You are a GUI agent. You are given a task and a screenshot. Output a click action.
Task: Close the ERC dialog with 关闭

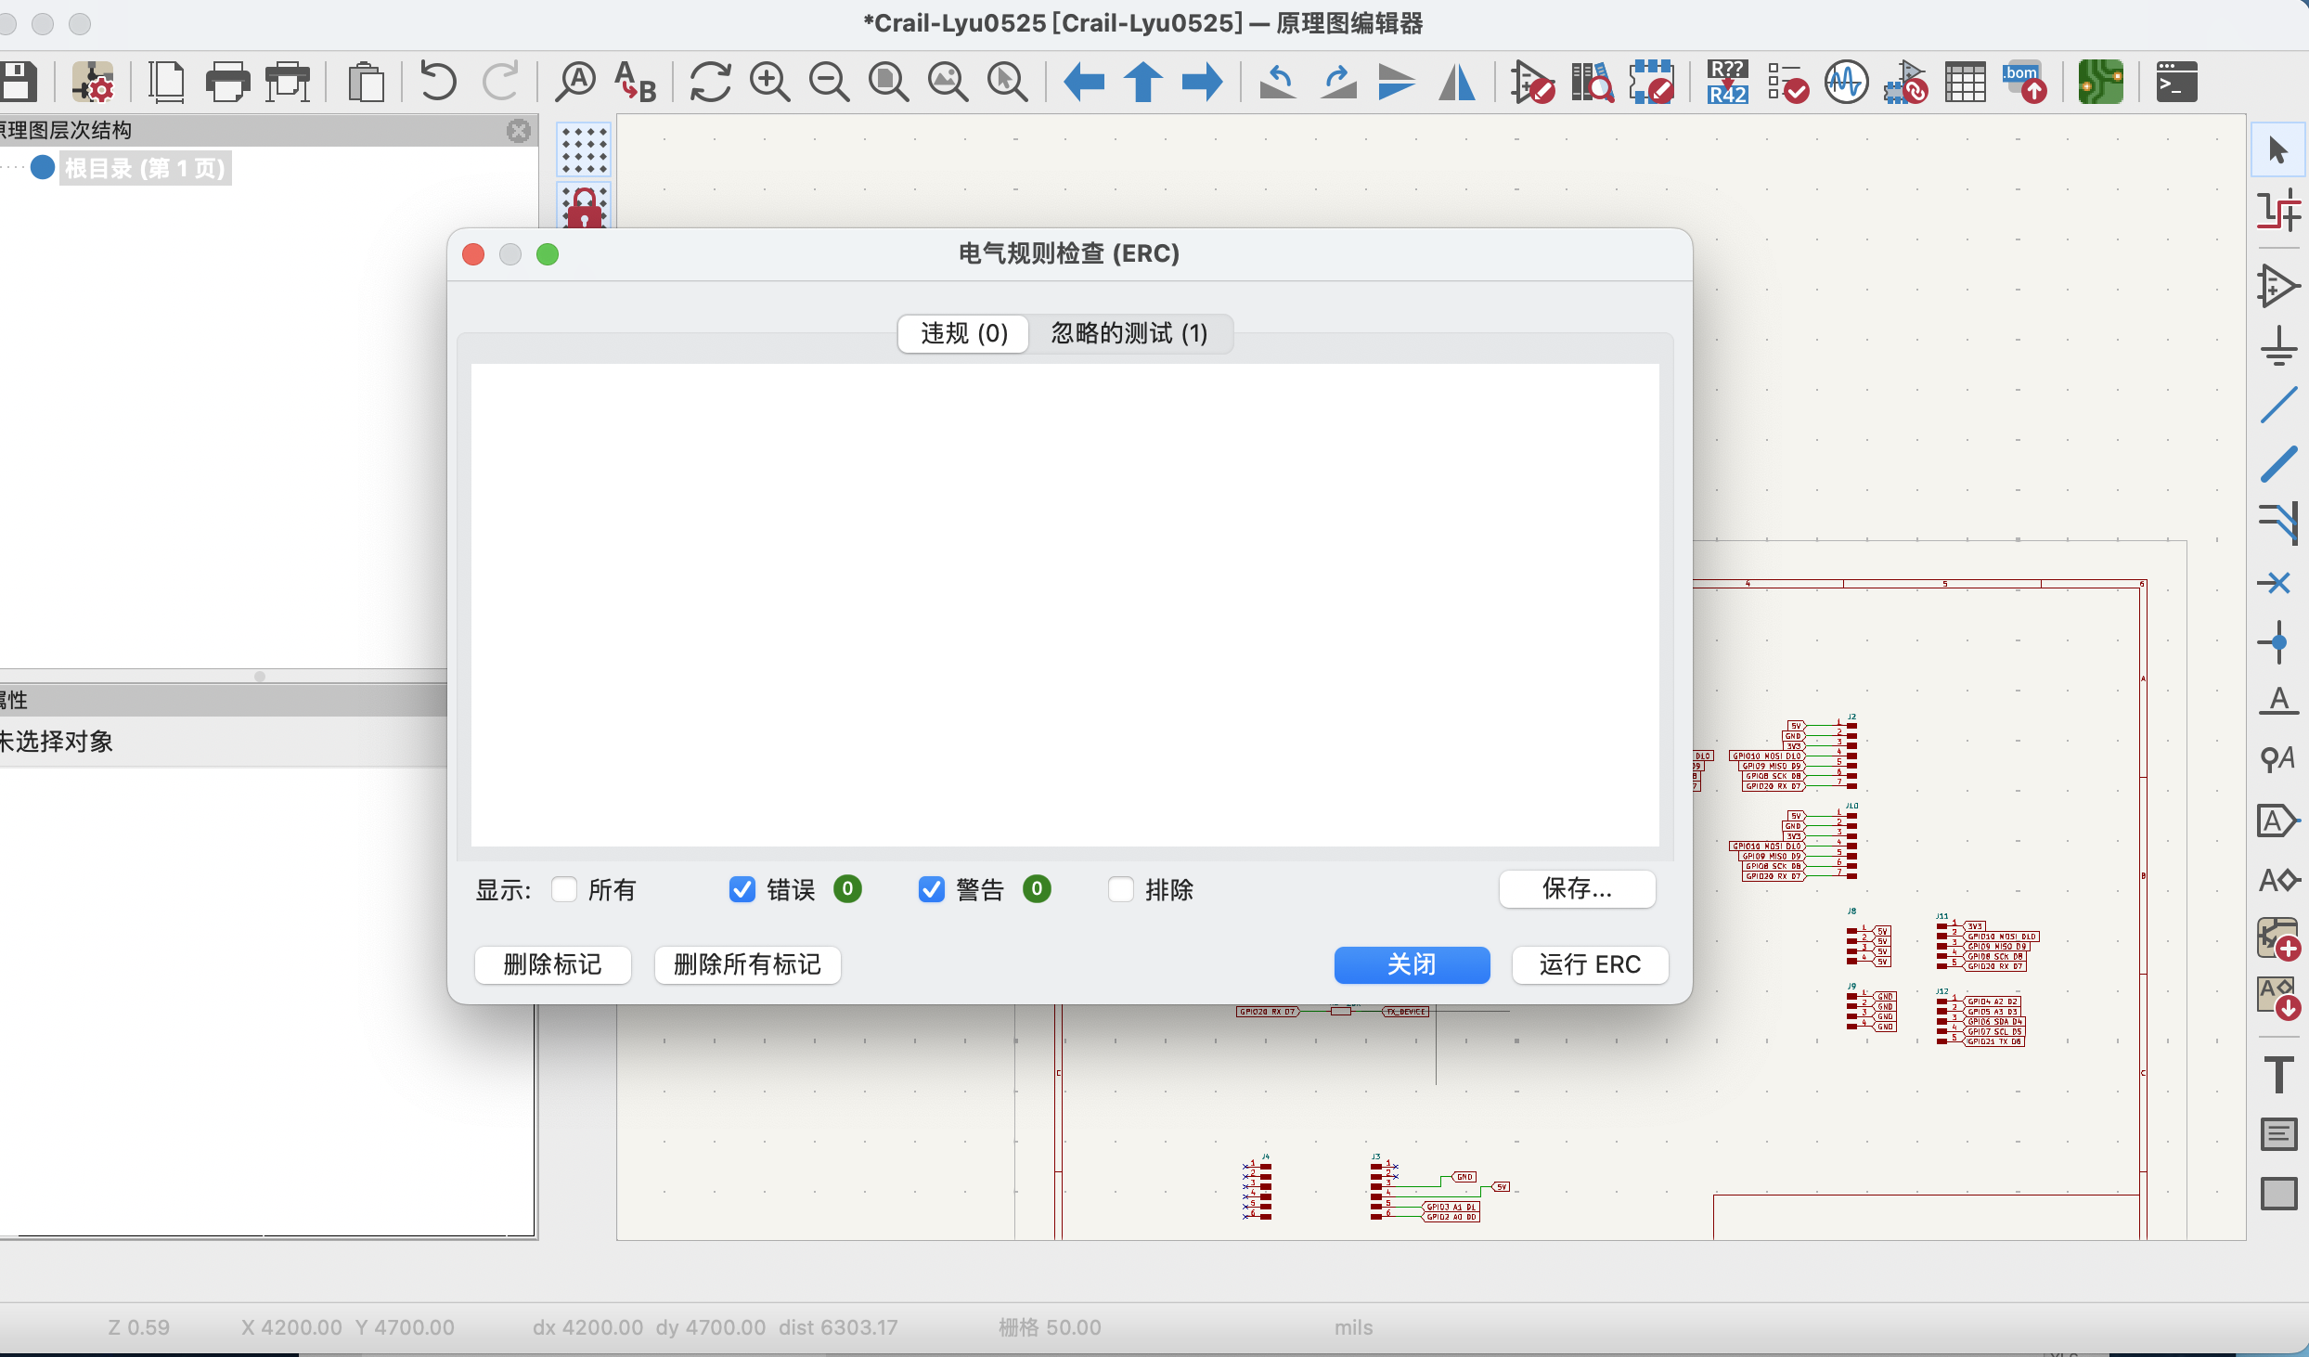click(1412, 964)
